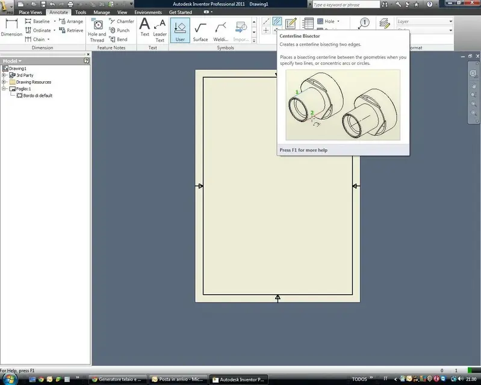This screenshot has height=385, width=481.
Task: Click the Model browser help button
Action: point(86,61)
